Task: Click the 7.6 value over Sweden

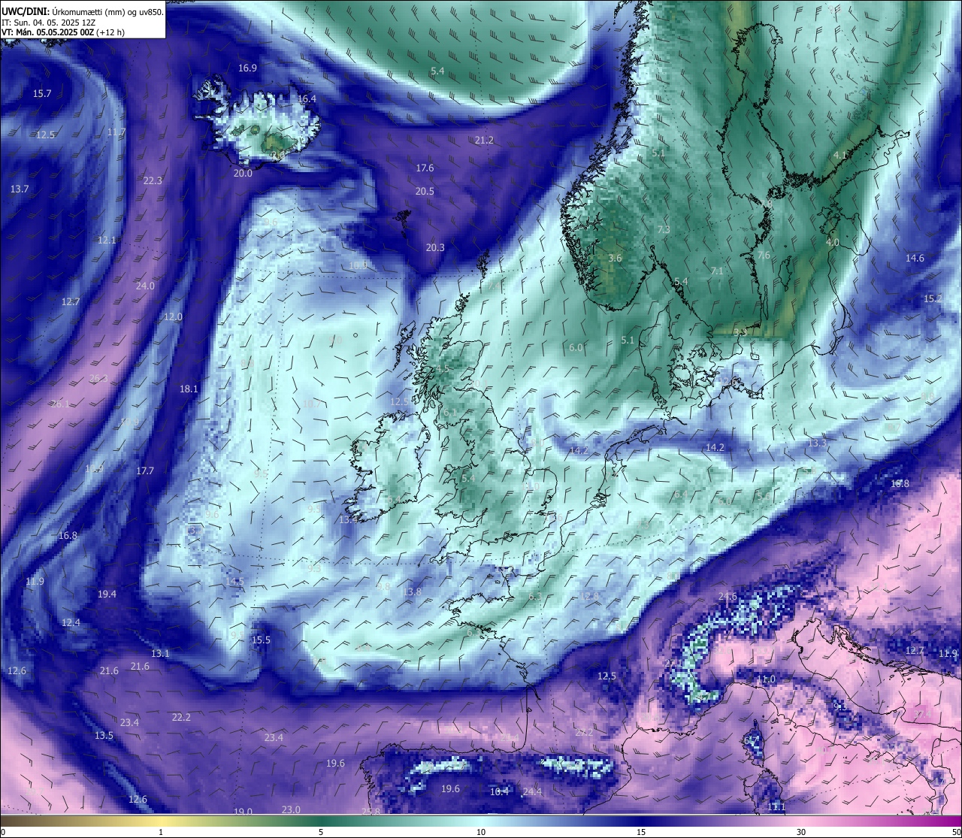Action: coord(764,256)
